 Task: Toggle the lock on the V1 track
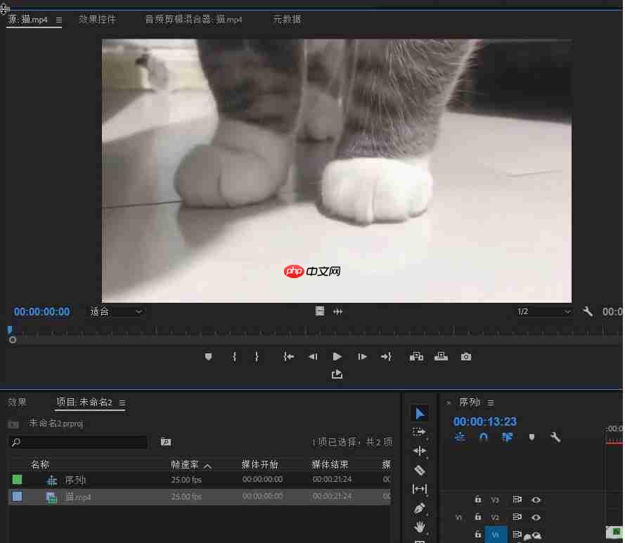pos(477,533)
